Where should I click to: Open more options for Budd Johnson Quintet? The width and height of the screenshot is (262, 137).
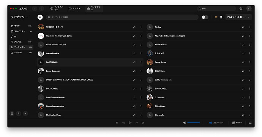[141, 97]
